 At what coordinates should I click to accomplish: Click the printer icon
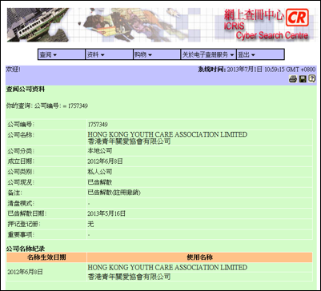click(293, 79)
